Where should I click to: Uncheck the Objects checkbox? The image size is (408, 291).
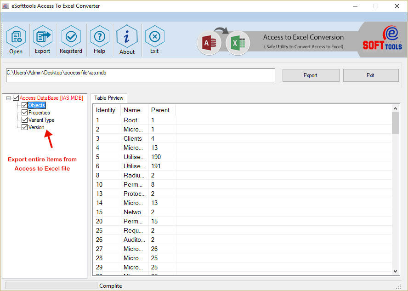24,105
